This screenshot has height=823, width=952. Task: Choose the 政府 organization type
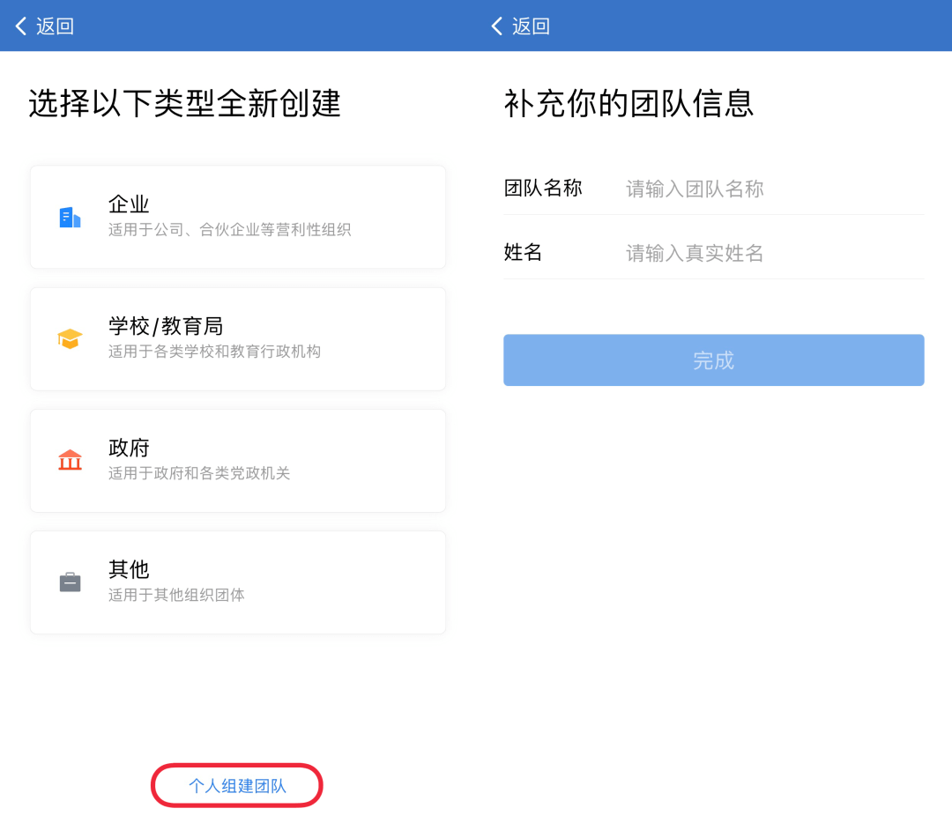click(238, 461)
